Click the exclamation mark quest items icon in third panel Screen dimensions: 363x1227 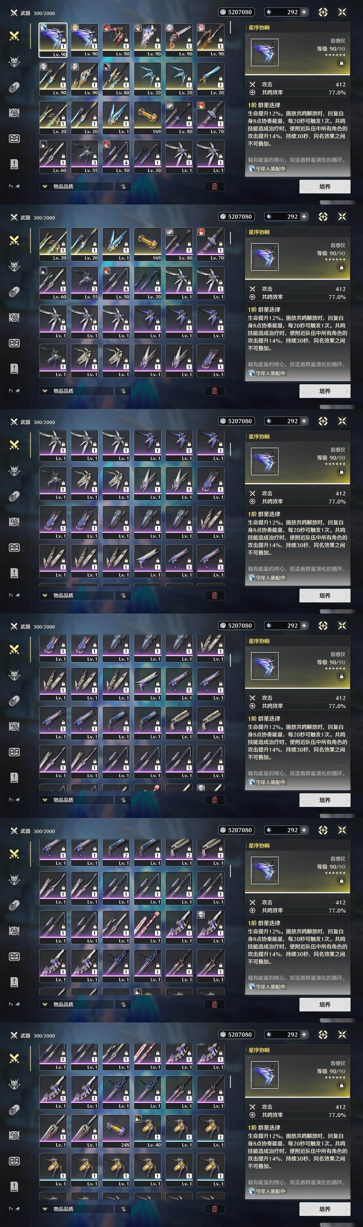pos(14,573)
